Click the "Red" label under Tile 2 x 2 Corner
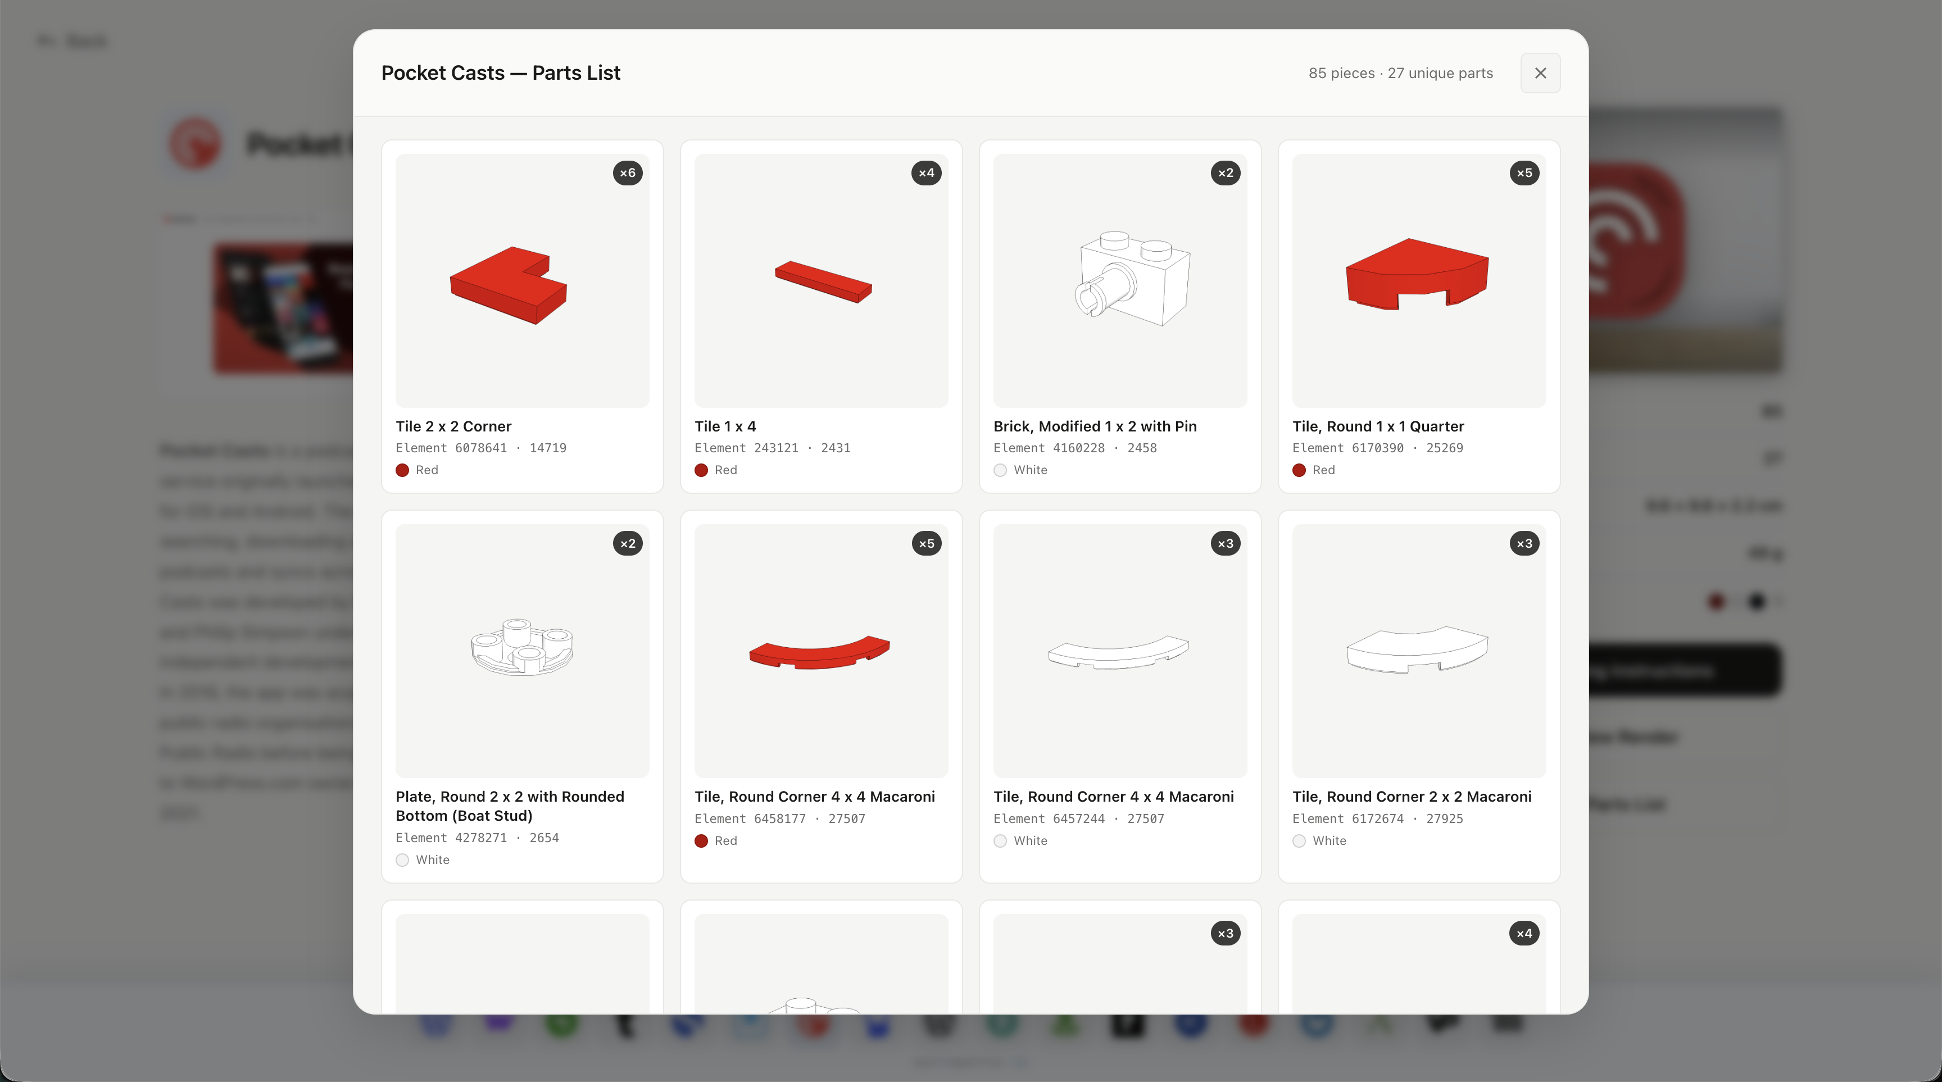 [426, 470]
